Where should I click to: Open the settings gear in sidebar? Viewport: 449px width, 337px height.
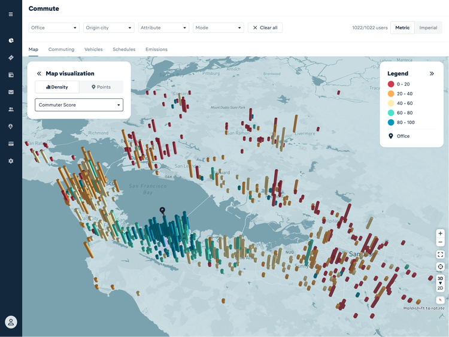11,161
